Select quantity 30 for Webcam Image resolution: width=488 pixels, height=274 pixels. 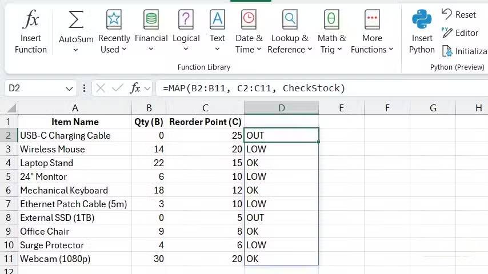(149, 259)
